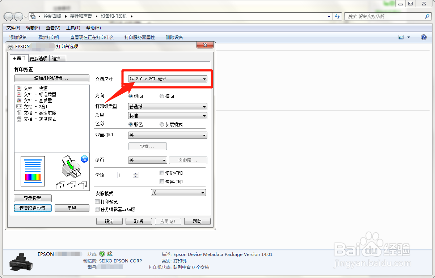
Task: Click the devices icon in address bar
Action: click(33, 16)
